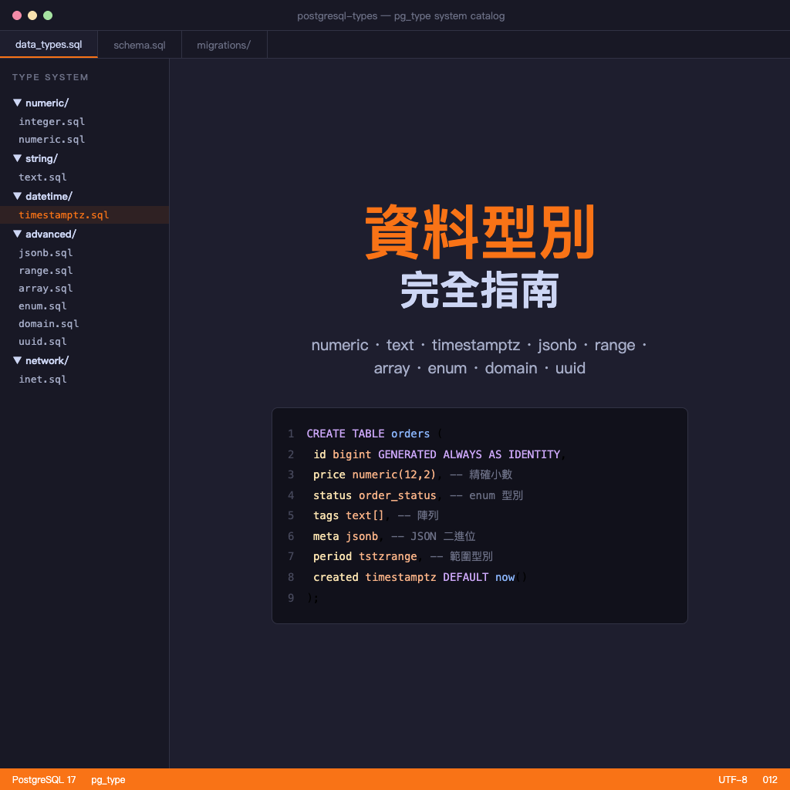
Task: Open enum.sql file
Action: pos(42,306)
